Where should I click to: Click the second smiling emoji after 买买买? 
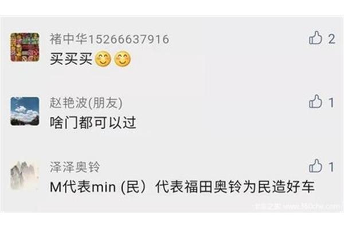(123, 59)
